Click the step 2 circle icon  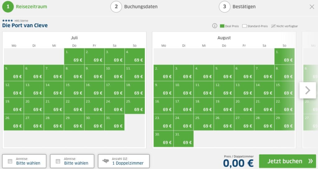(x=116, y=7)
